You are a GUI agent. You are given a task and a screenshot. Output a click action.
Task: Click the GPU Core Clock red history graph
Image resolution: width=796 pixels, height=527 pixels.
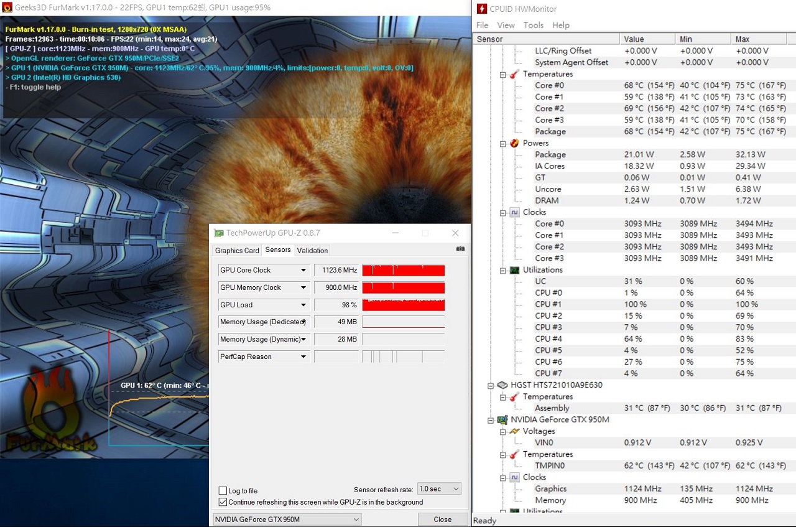point(404,270)
